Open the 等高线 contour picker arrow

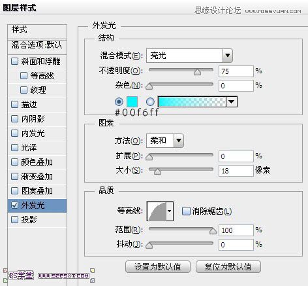point(170,211)
